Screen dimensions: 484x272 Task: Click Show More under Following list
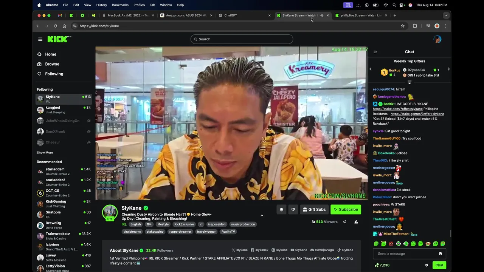(45, 153)
